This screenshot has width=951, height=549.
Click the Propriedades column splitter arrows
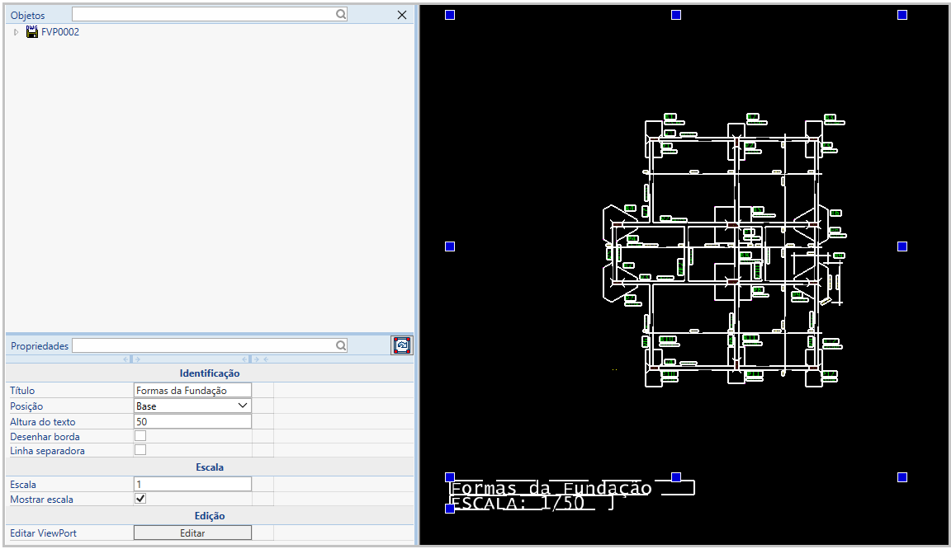132,359
